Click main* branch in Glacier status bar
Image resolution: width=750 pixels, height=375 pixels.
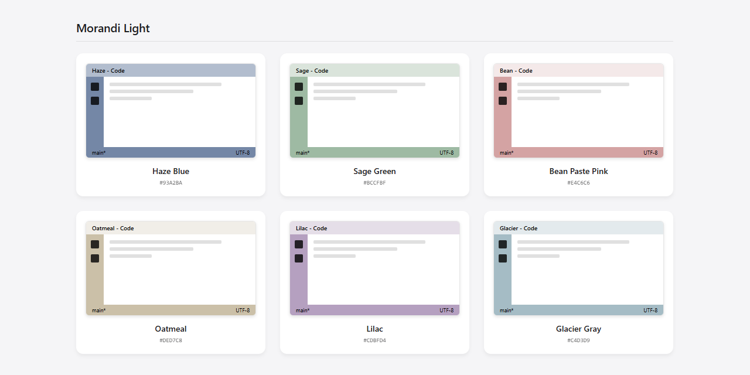pos(506,311)
